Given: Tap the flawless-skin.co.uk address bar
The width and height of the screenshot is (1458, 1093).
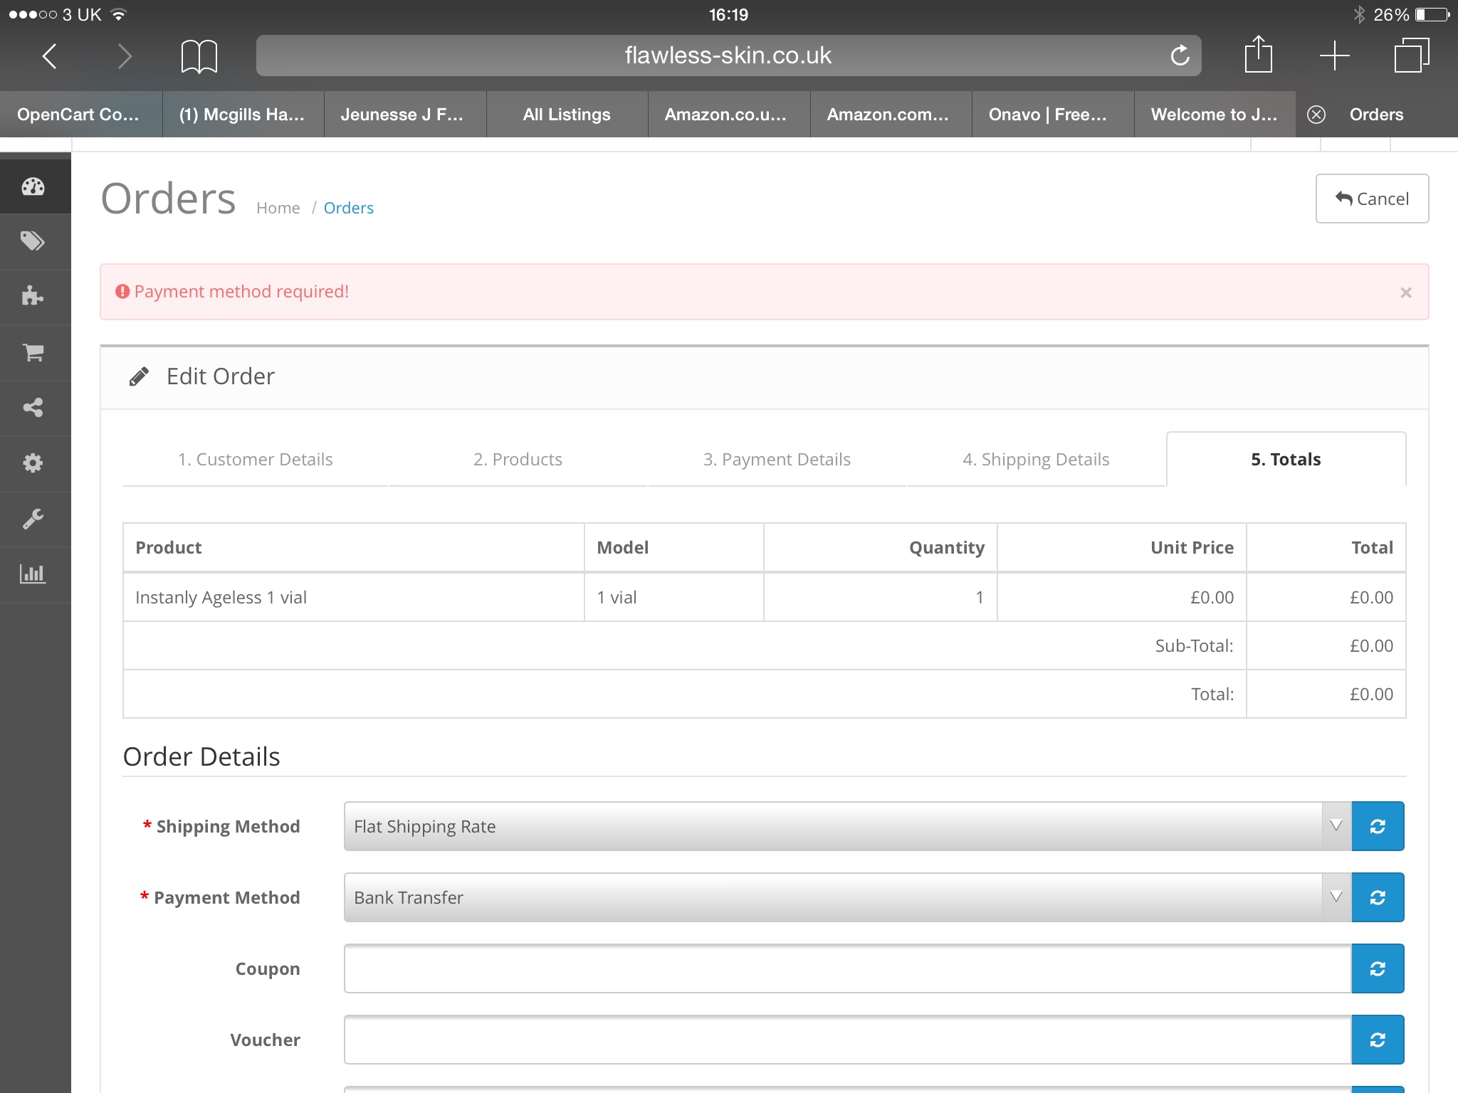Looking at the screenshot, I should (x=728, y=56).
